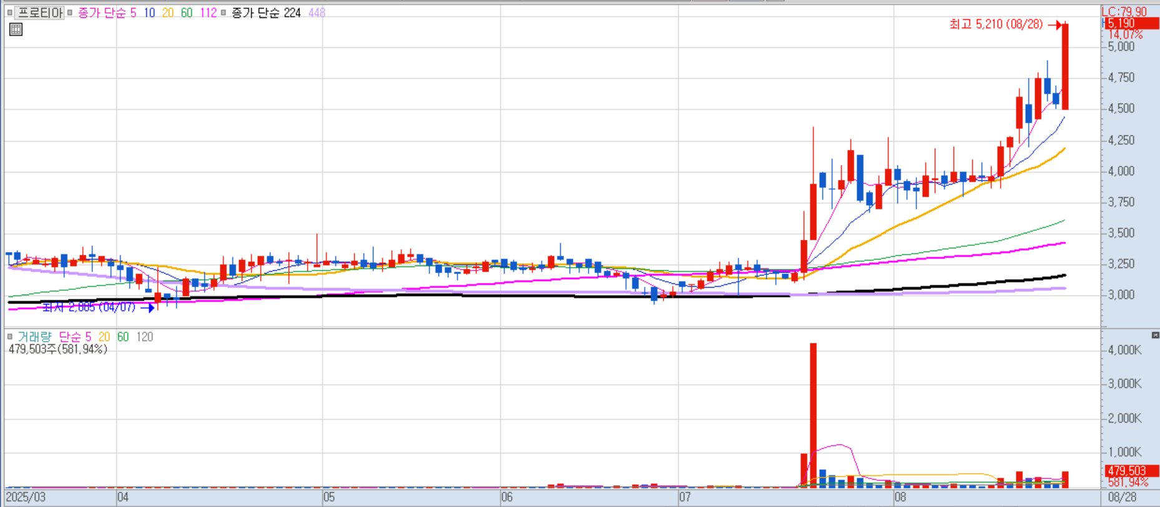Click the 최저 2,885 (04/07) low marker
1160x507 pixels.
[89, 307]
